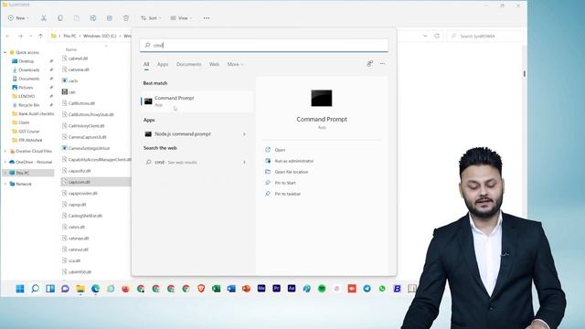This screenshot has width=585, height=329.
Task: Select Pin to Start option
Action: pyautogui.click(x=285, y=183)
